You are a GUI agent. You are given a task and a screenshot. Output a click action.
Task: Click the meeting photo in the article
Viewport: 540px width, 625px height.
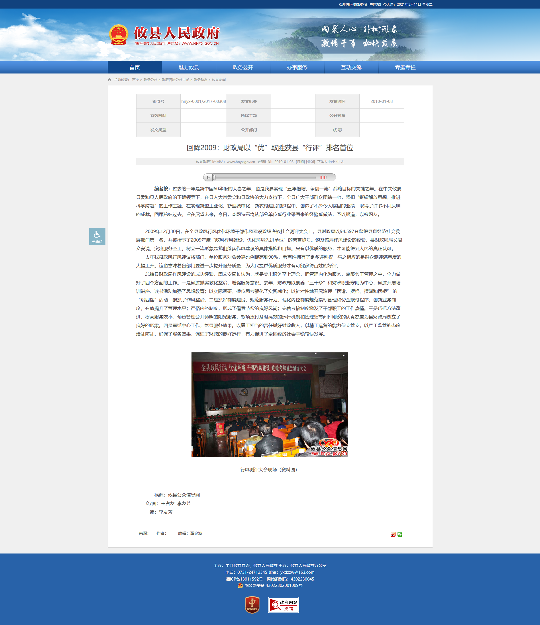pos(270,405)
